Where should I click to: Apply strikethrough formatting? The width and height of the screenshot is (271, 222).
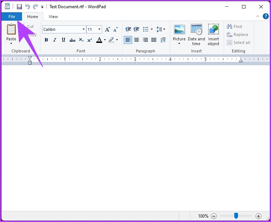click(x=72, y=40)
